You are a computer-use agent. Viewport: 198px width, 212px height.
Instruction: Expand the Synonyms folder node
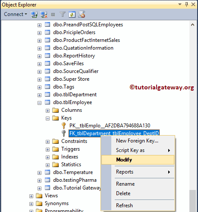[x=31, y=204]
